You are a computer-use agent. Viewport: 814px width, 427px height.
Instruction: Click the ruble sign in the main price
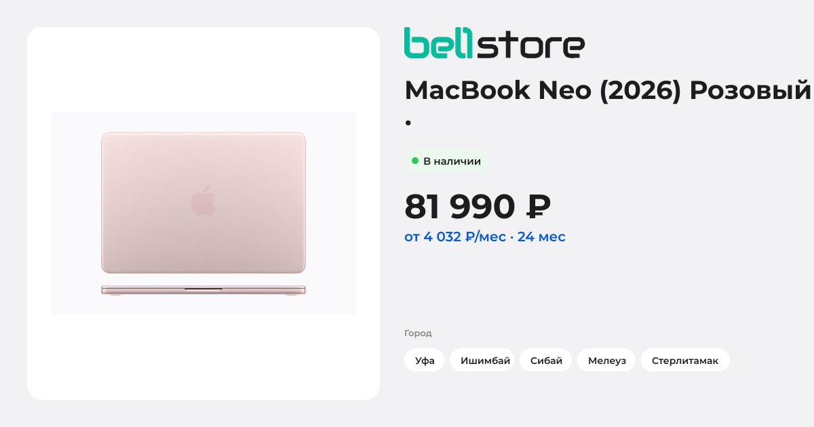[x=538, y=207]
